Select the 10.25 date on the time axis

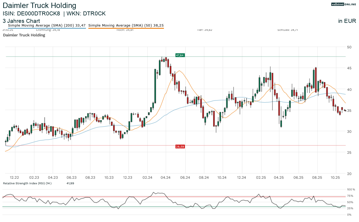click(x=336, y=177)
